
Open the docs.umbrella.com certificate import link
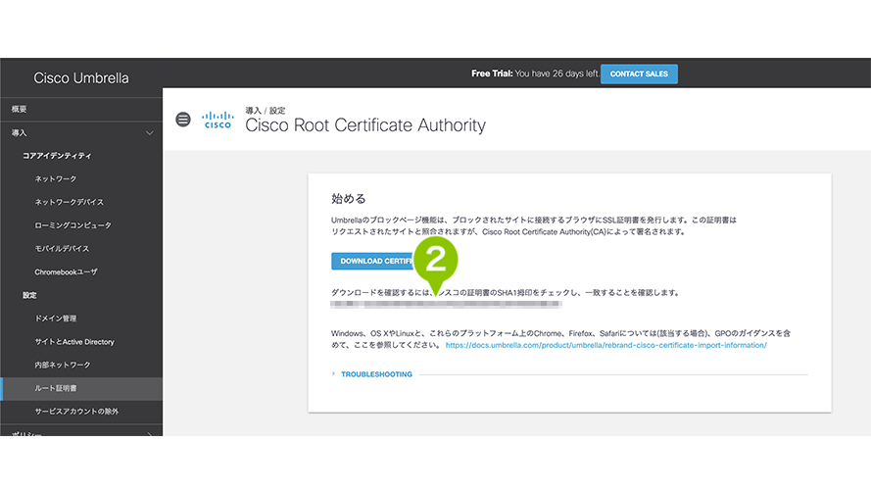[606, 345]
